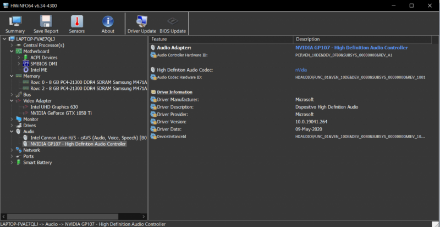Click the Driver Provider row icon
440x227 pixels.
pos(153,114)
